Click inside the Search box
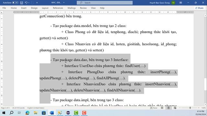207x116 pixels. tap(105, 3)
